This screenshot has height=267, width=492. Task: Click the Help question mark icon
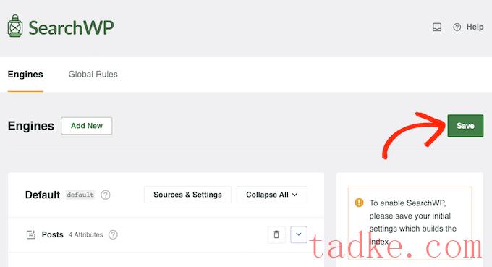(x=457, y=27)
